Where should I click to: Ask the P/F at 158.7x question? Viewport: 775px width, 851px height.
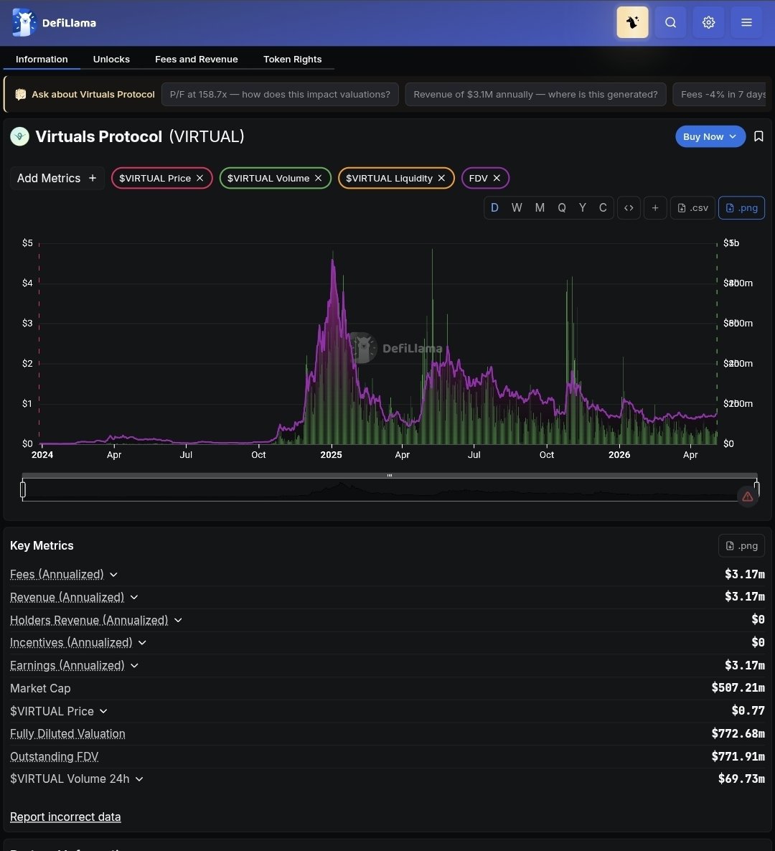(280, 95)
